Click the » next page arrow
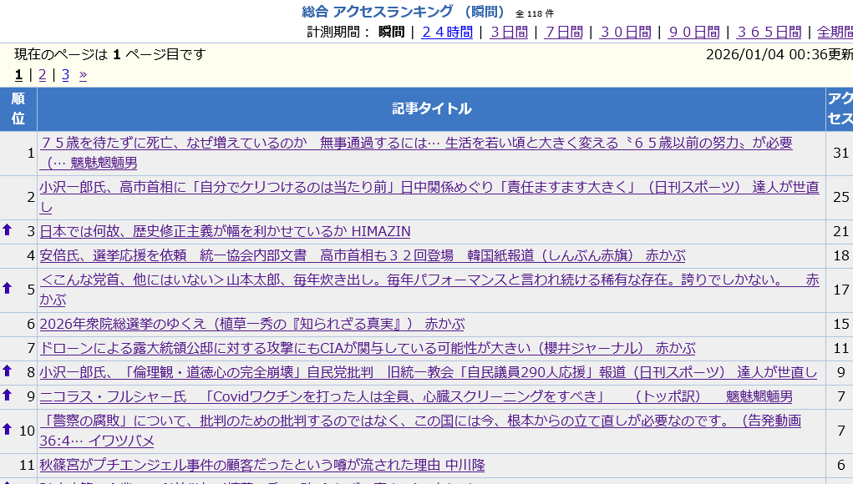This screenshot has width=853, height=484. [83, 75]
